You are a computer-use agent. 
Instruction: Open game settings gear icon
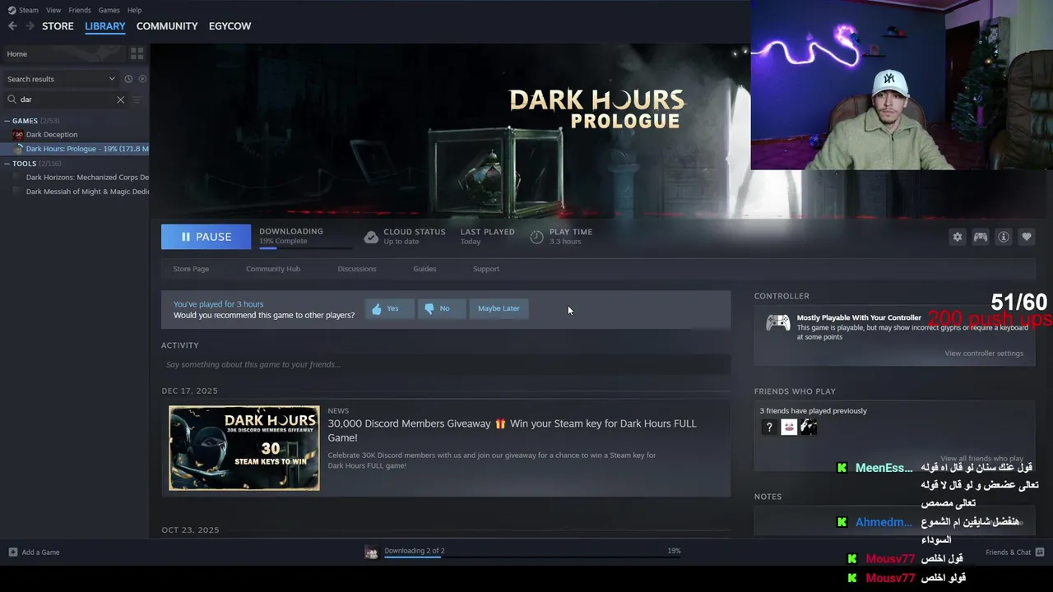[x=957, y=237]
